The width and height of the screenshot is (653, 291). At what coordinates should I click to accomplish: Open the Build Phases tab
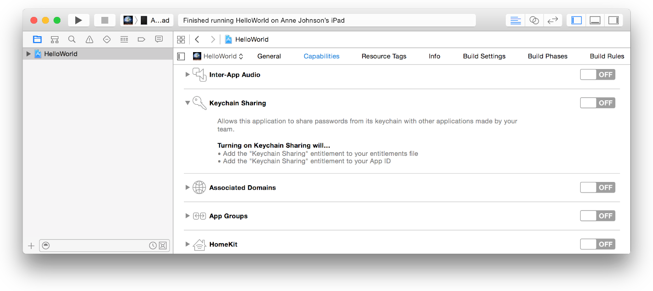click(x=547, y=56)
